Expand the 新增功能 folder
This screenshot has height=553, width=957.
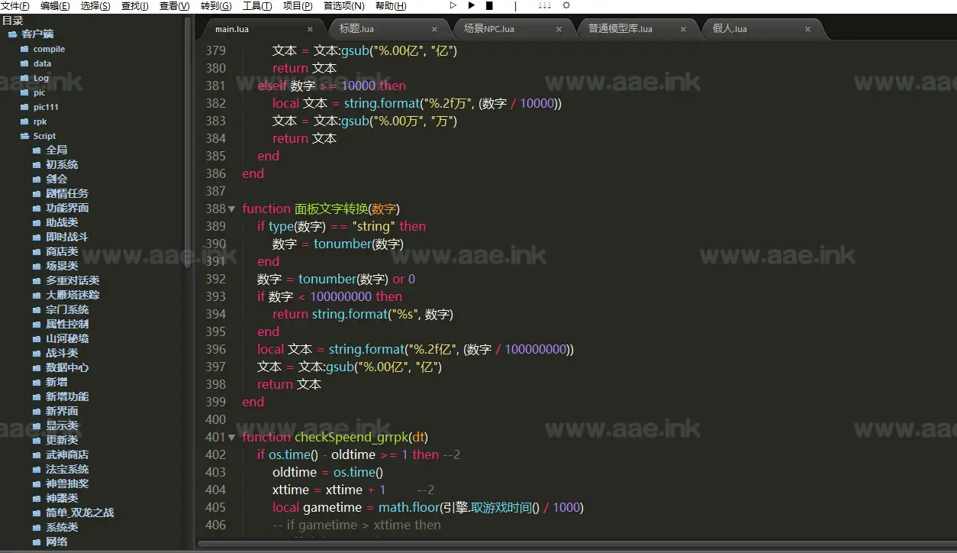37,397
